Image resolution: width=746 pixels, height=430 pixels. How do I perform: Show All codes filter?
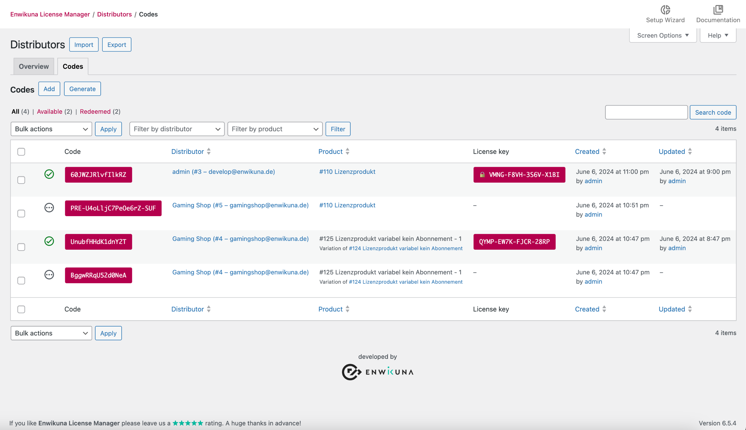(x=15, y=111)
